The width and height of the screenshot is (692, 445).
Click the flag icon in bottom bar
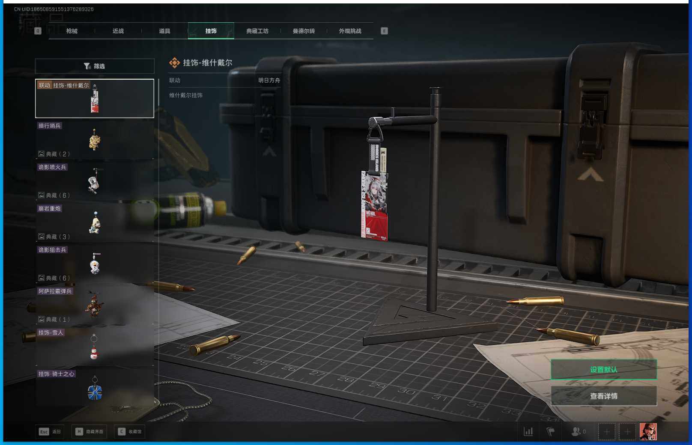coord(550,432)
